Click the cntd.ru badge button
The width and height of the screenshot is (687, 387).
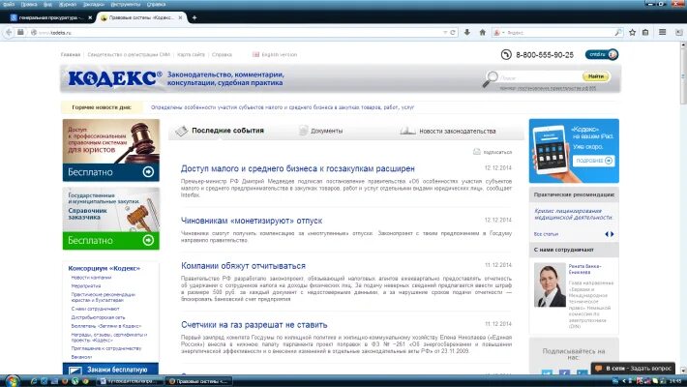point(602,54)
